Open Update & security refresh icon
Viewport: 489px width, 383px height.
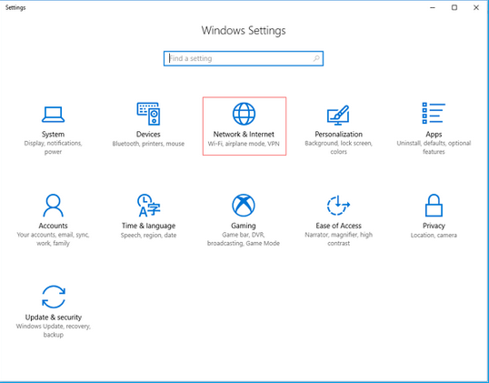click(x=54, y=297)
